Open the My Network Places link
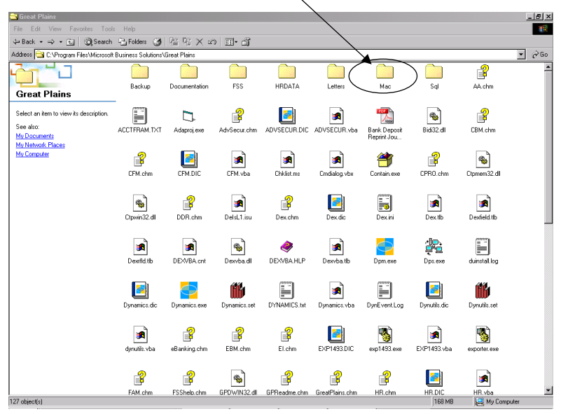Image resolution: width=561 pixels, height=414 pixels. coord(41,145)
